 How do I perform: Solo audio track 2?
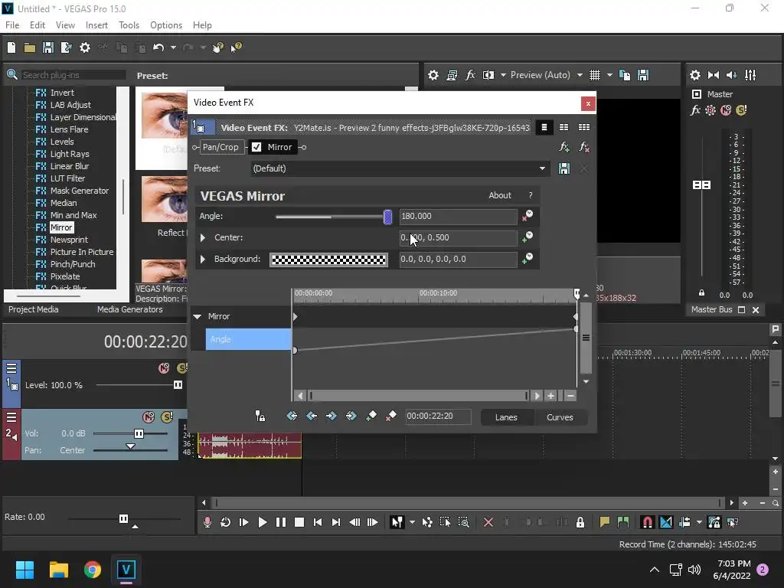(167, 417)
